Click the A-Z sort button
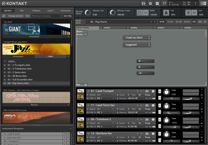208x145 pixels. [27, 16]
